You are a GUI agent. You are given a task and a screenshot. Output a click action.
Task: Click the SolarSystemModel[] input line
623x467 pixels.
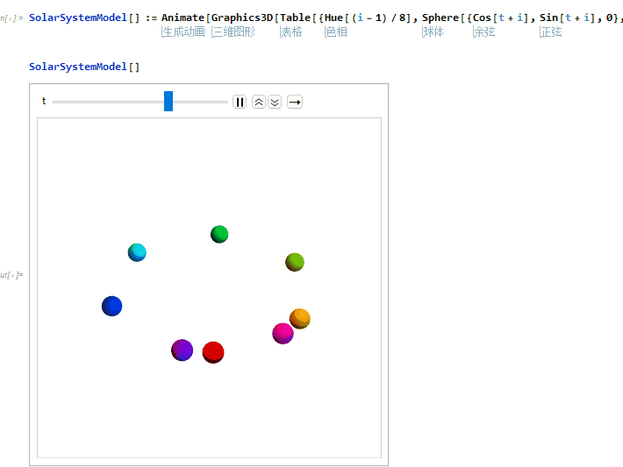click(x=84, y=67)
